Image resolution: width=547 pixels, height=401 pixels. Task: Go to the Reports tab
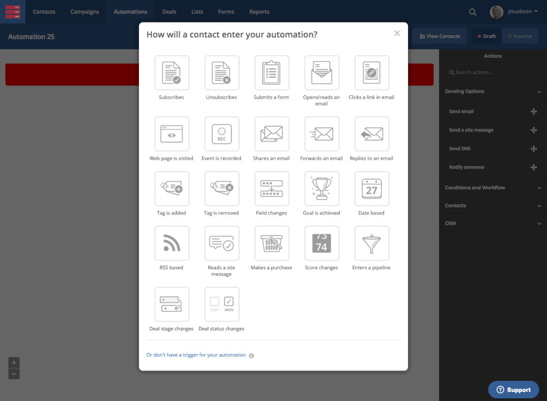pos(259,12)
